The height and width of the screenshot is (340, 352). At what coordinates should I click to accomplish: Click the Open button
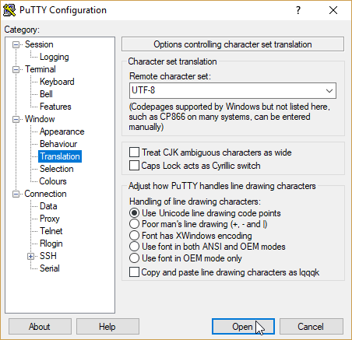(243, 327)
